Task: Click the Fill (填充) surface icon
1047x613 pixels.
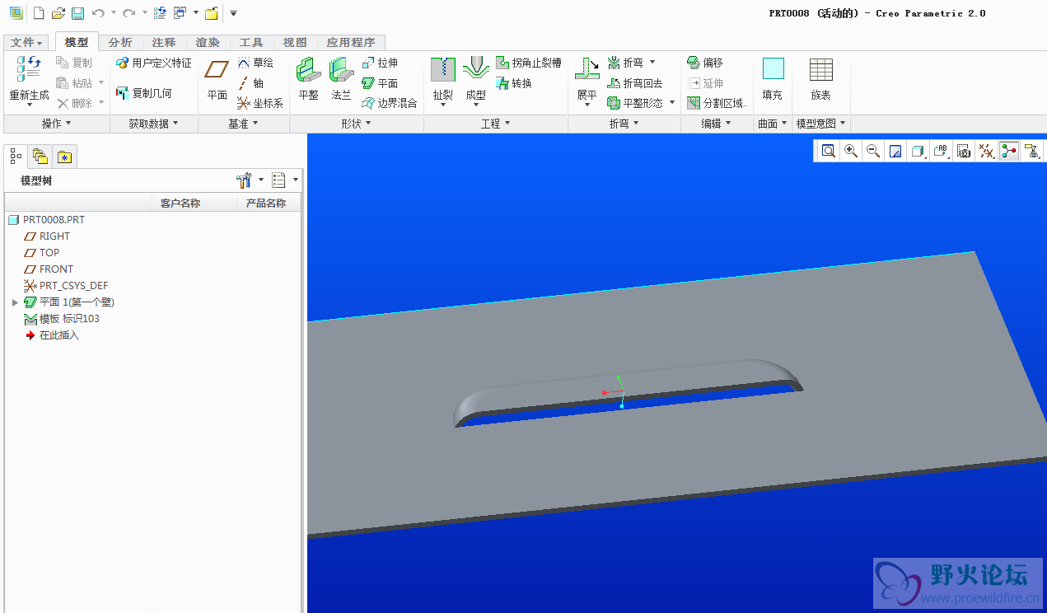Action: pyautogui.click(x=772, y=70)
